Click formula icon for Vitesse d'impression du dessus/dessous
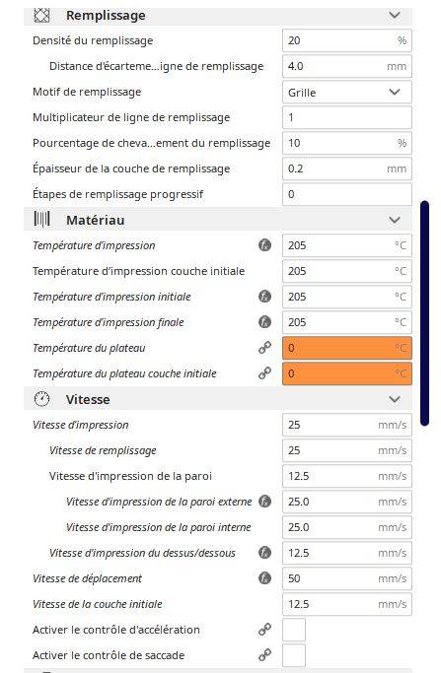The height and width of the screenshot is (673, 441). [264, 553]
